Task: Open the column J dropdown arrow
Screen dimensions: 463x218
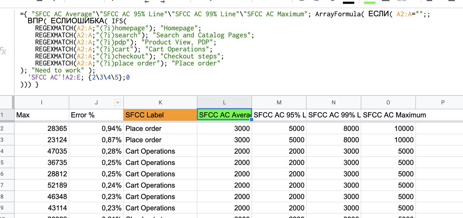Action: coord(117,103)
